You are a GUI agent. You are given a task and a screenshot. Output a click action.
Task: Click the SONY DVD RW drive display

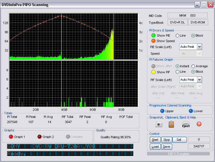[70, 147]
